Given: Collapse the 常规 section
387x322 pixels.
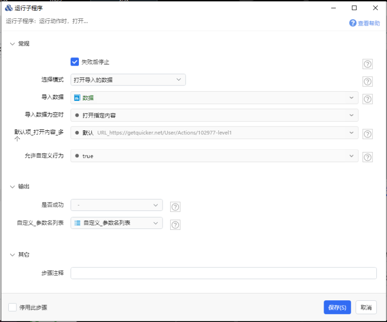Looking at the screenshot, I should (x=13, y=44).
